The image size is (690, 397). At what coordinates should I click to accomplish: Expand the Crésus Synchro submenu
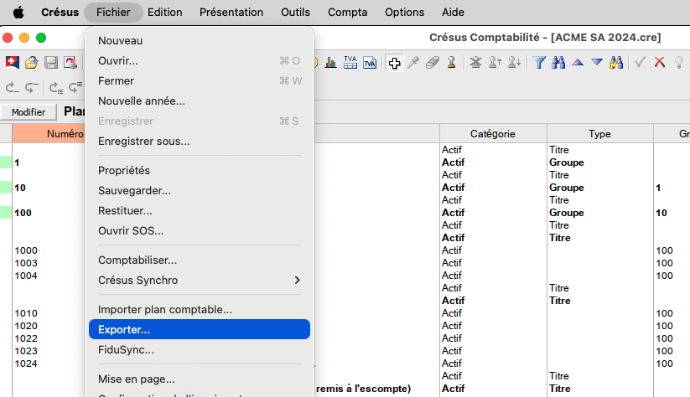point(200,281)
